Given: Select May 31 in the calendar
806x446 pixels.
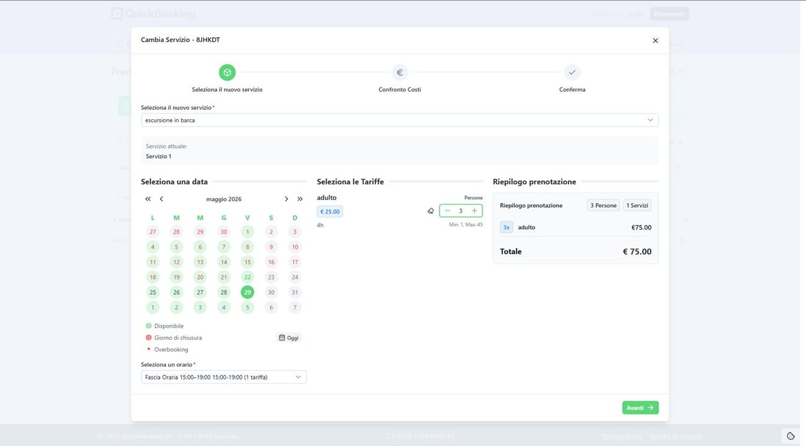Looking at the screenshot, I should (x=294, y=292).
